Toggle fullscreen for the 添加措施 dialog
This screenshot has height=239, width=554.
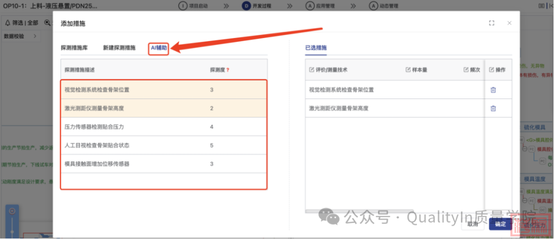pos(491,23)
